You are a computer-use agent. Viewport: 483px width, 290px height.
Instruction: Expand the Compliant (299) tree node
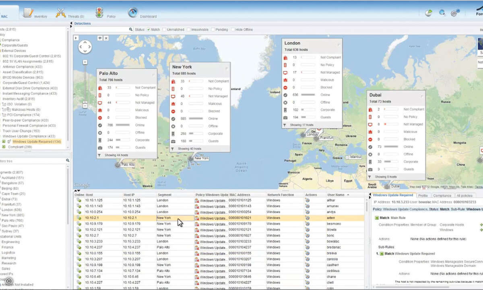point(4,147)
